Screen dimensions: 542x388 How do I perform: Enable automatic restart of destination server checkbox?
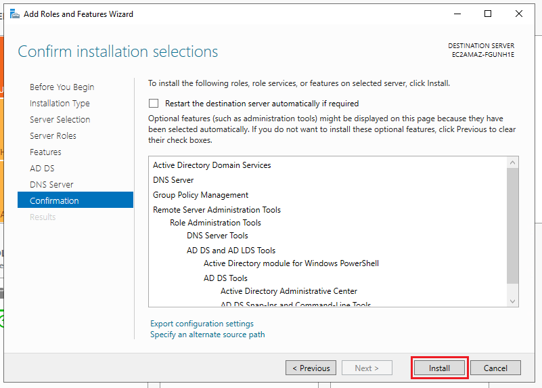154,104
